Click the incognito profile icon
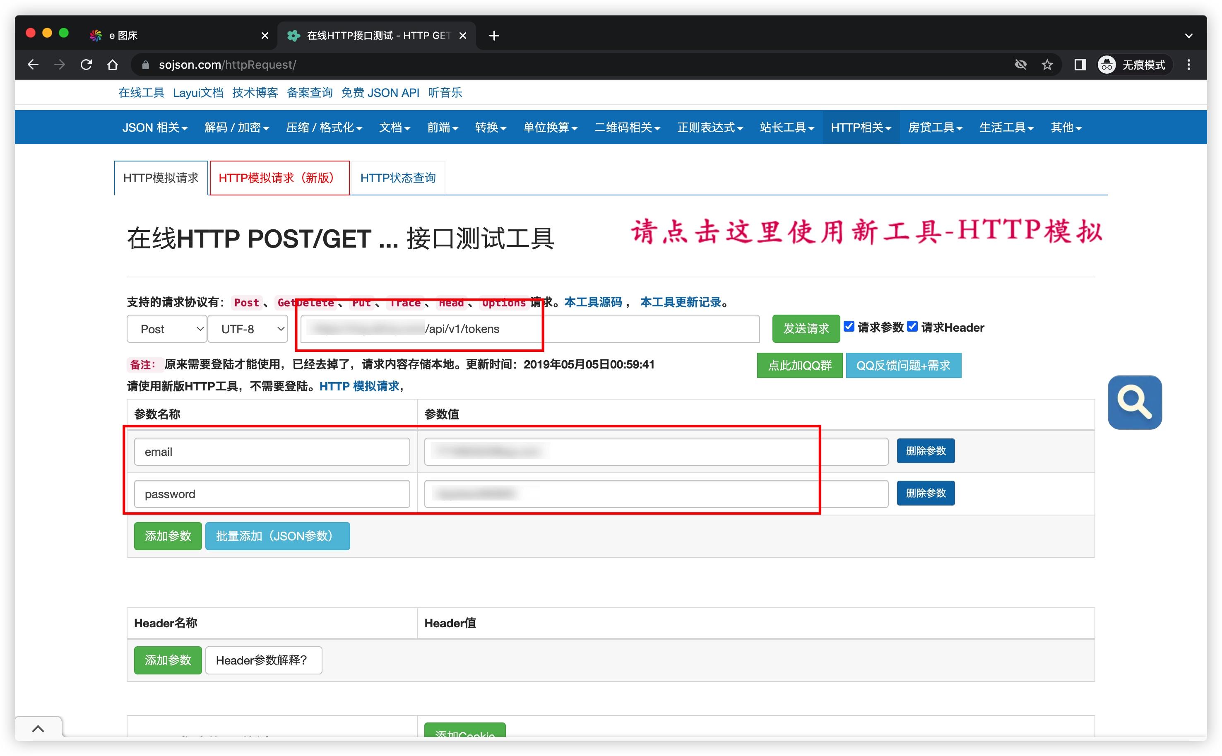 tap(1106, 65)
